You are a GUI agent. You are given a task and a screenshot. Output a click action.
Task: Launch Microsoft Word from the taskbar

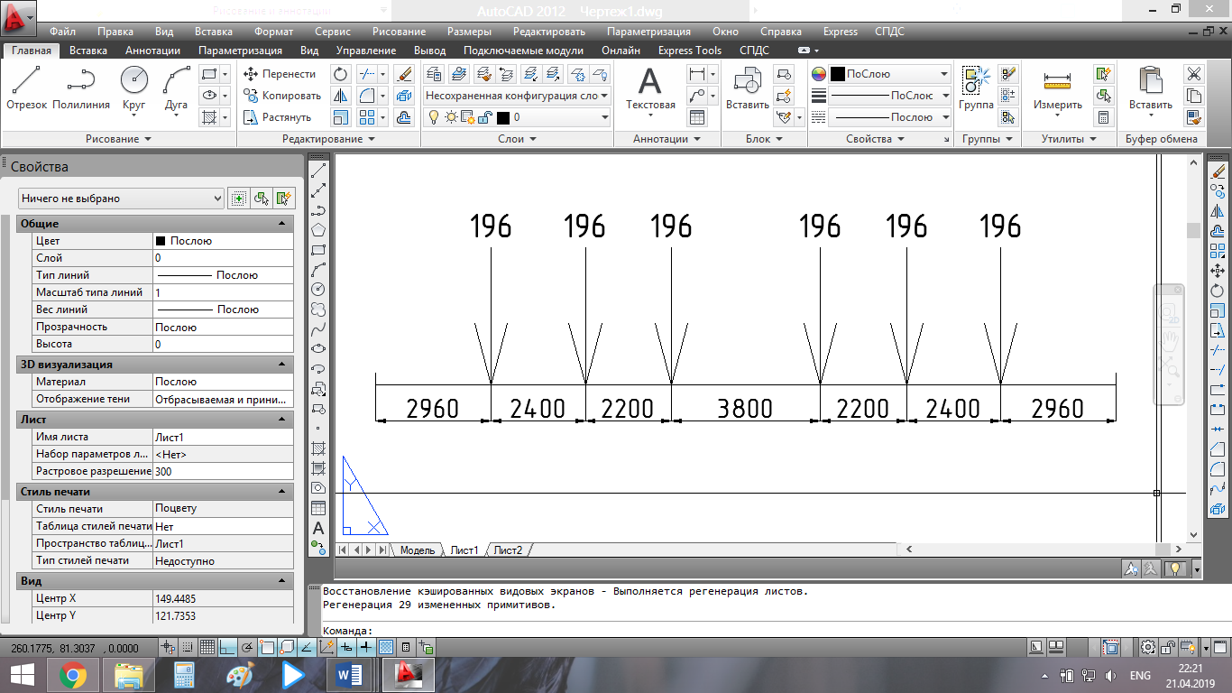pos(348,674)
